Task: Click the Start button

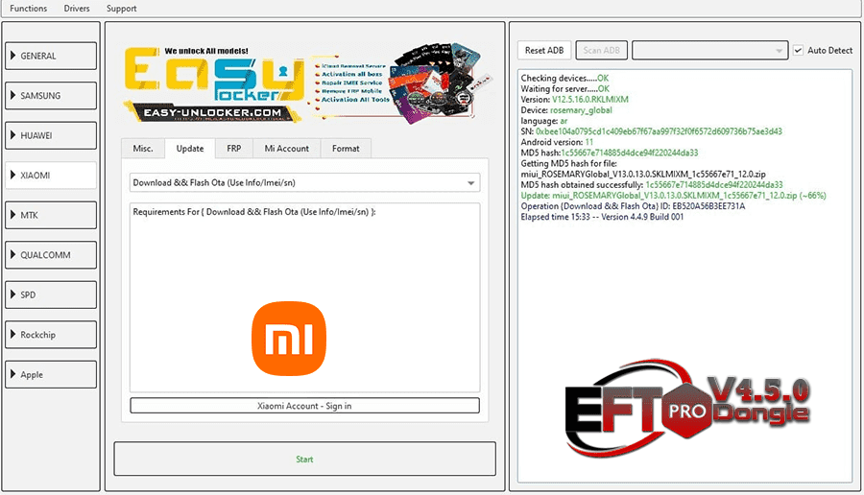Action: (x=304, y=459)
